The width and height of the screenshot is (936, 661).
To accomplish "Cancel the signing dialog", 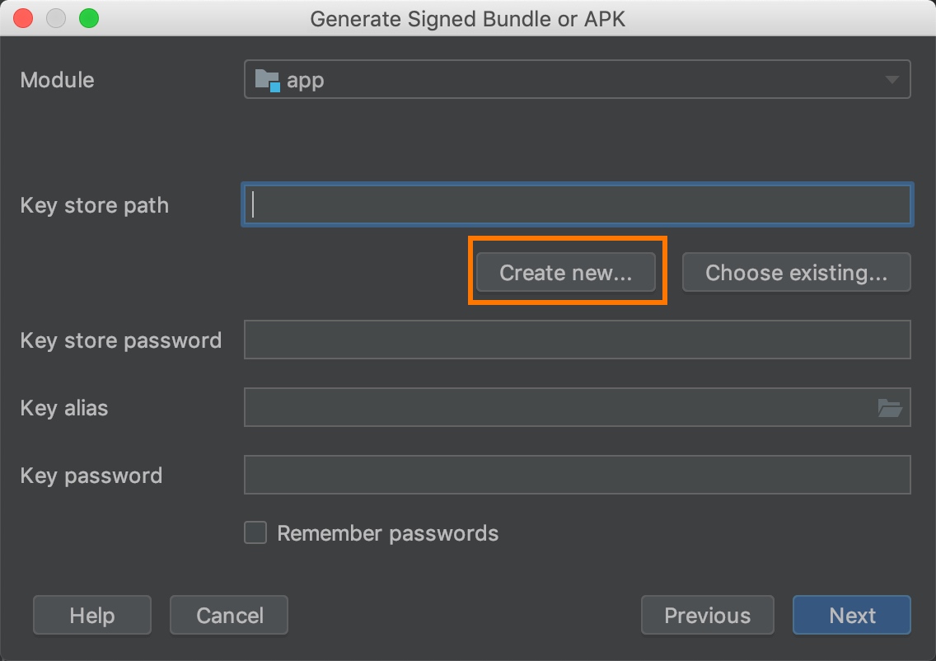I will tap(229, 616).
